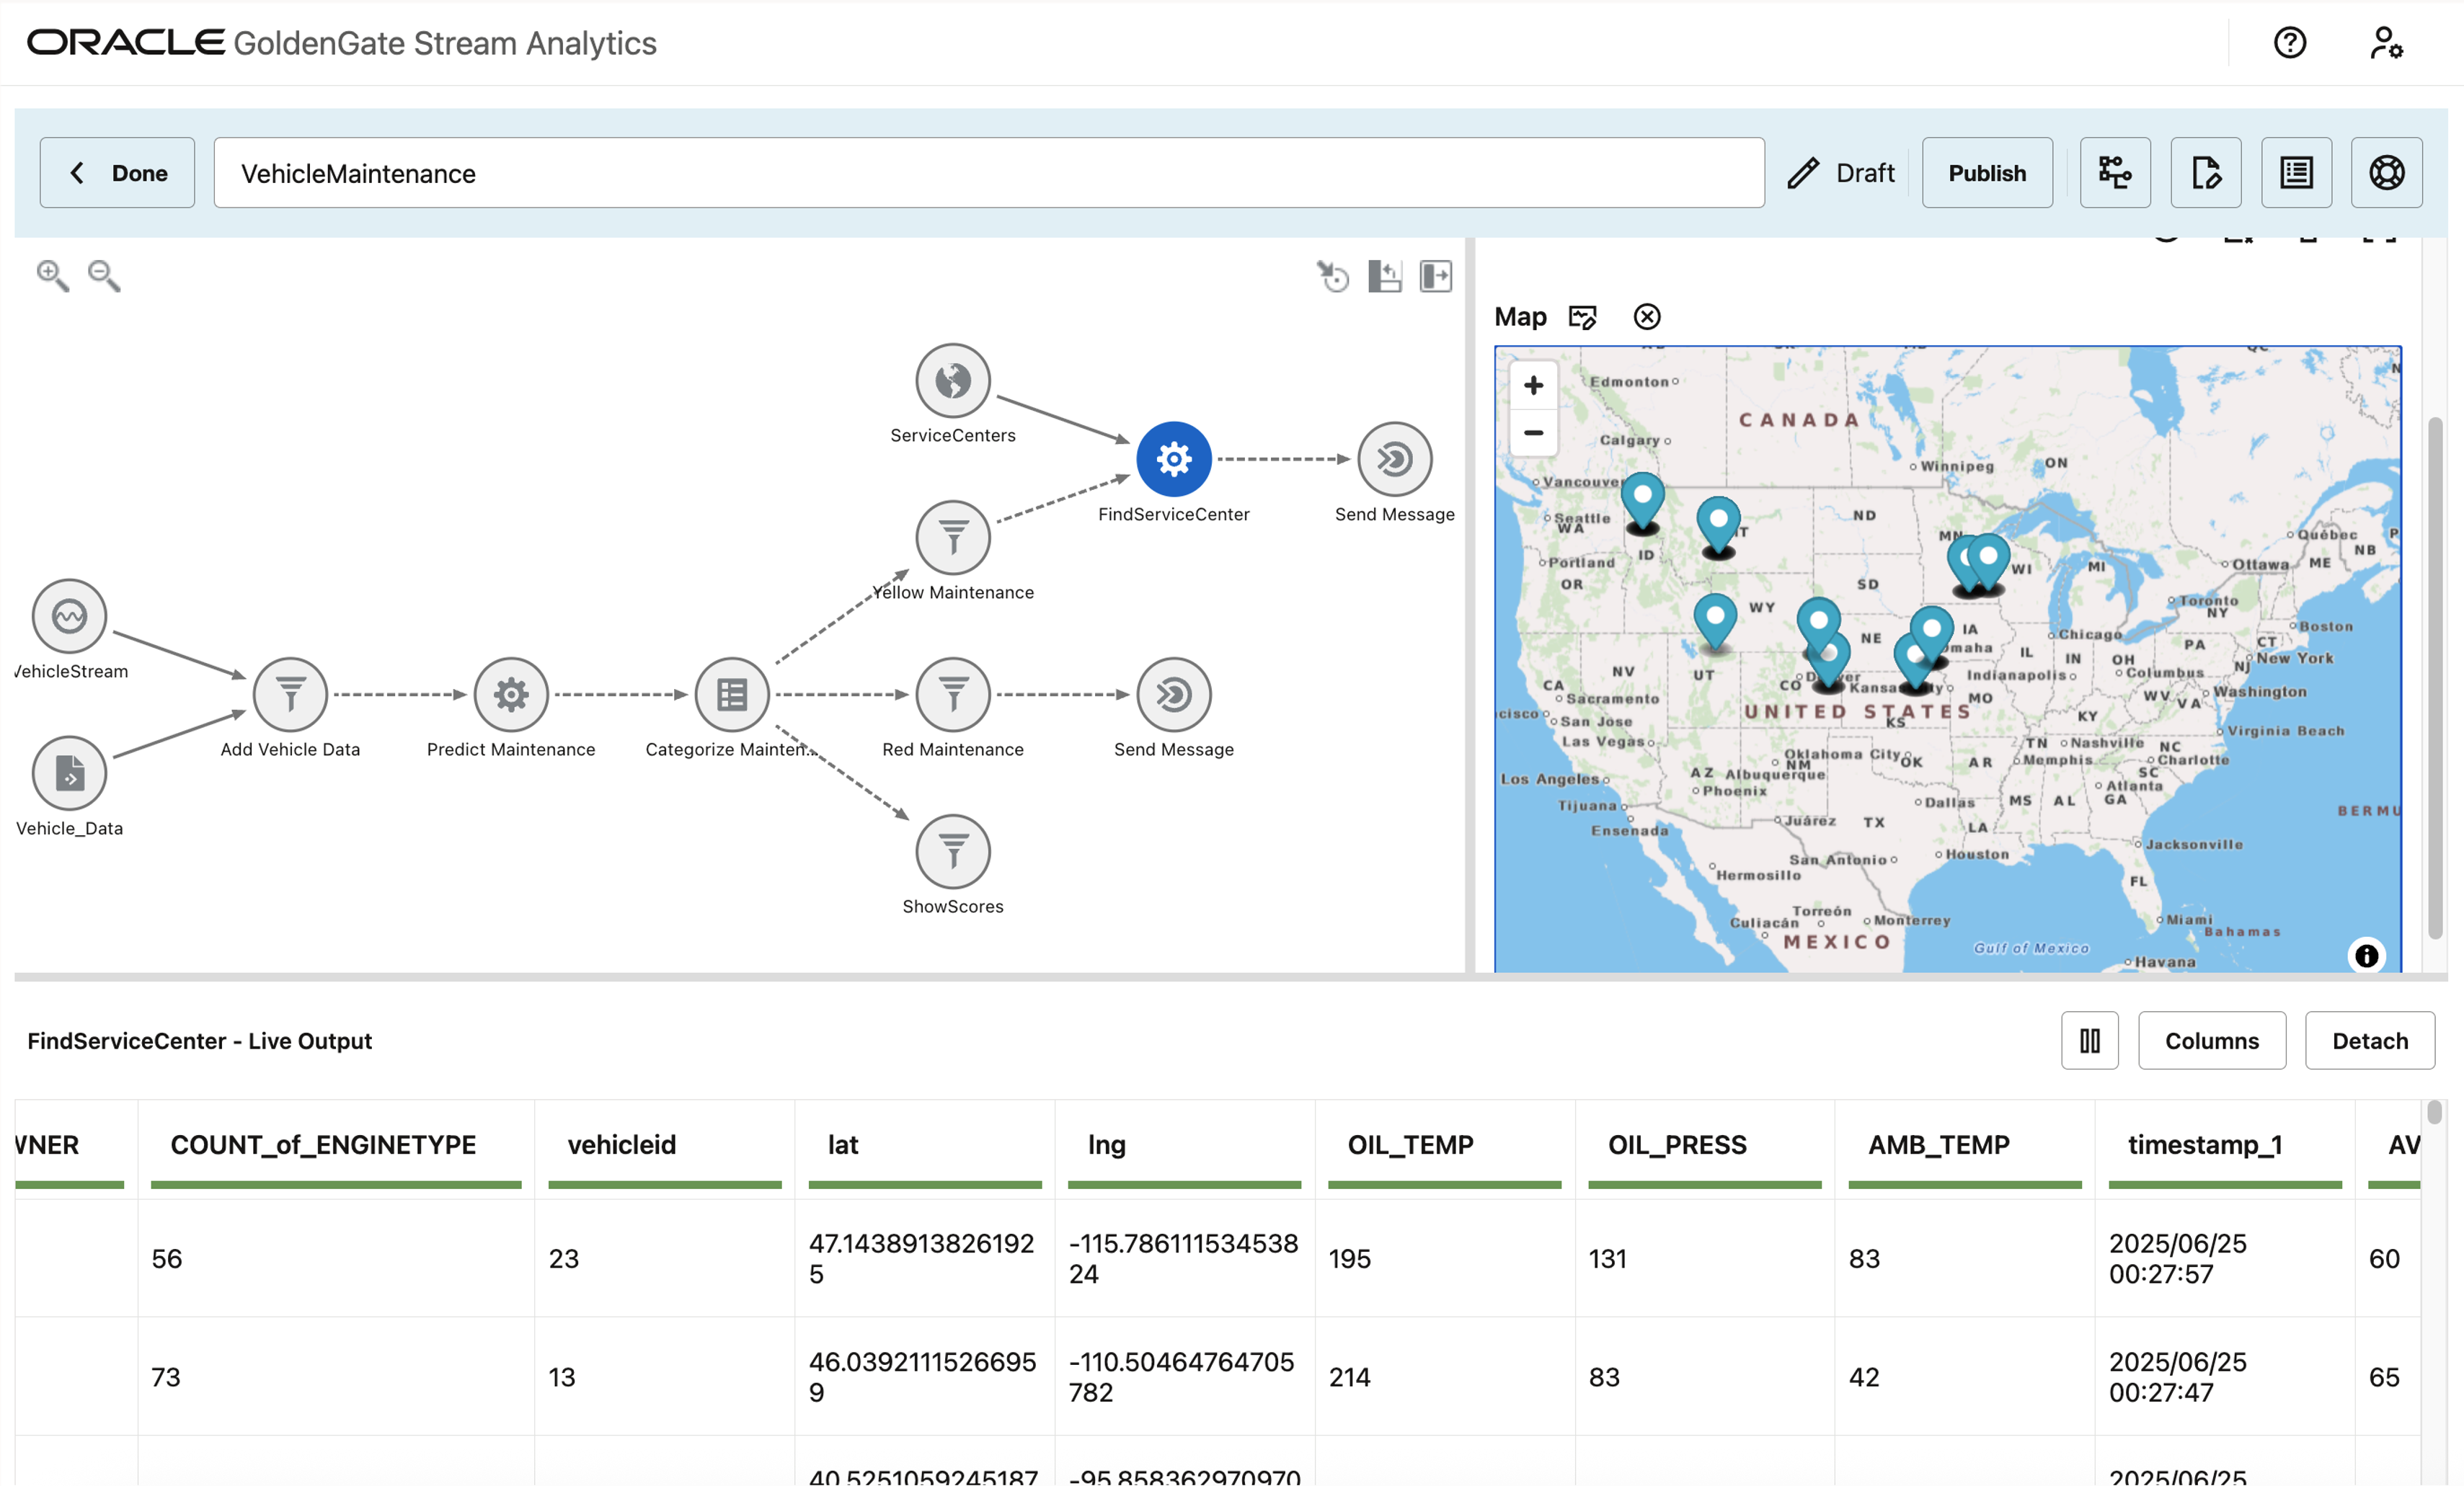The width and height of the screenshot is (2464, 1486).
Task: Open the help menu
Action: pyautogui.click(x=2290, y=42)
